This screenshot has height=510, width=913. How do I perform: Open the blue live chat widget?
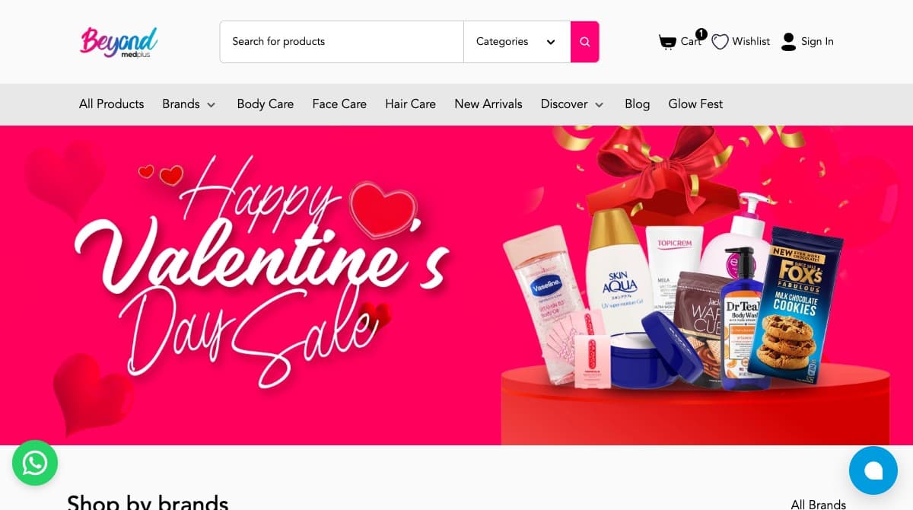873,470
